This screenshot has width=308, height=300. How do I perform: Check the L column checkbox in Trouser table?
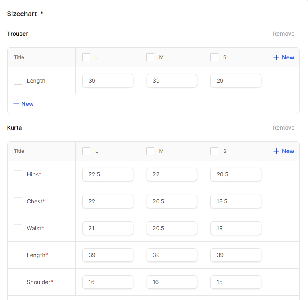point(86,57)
